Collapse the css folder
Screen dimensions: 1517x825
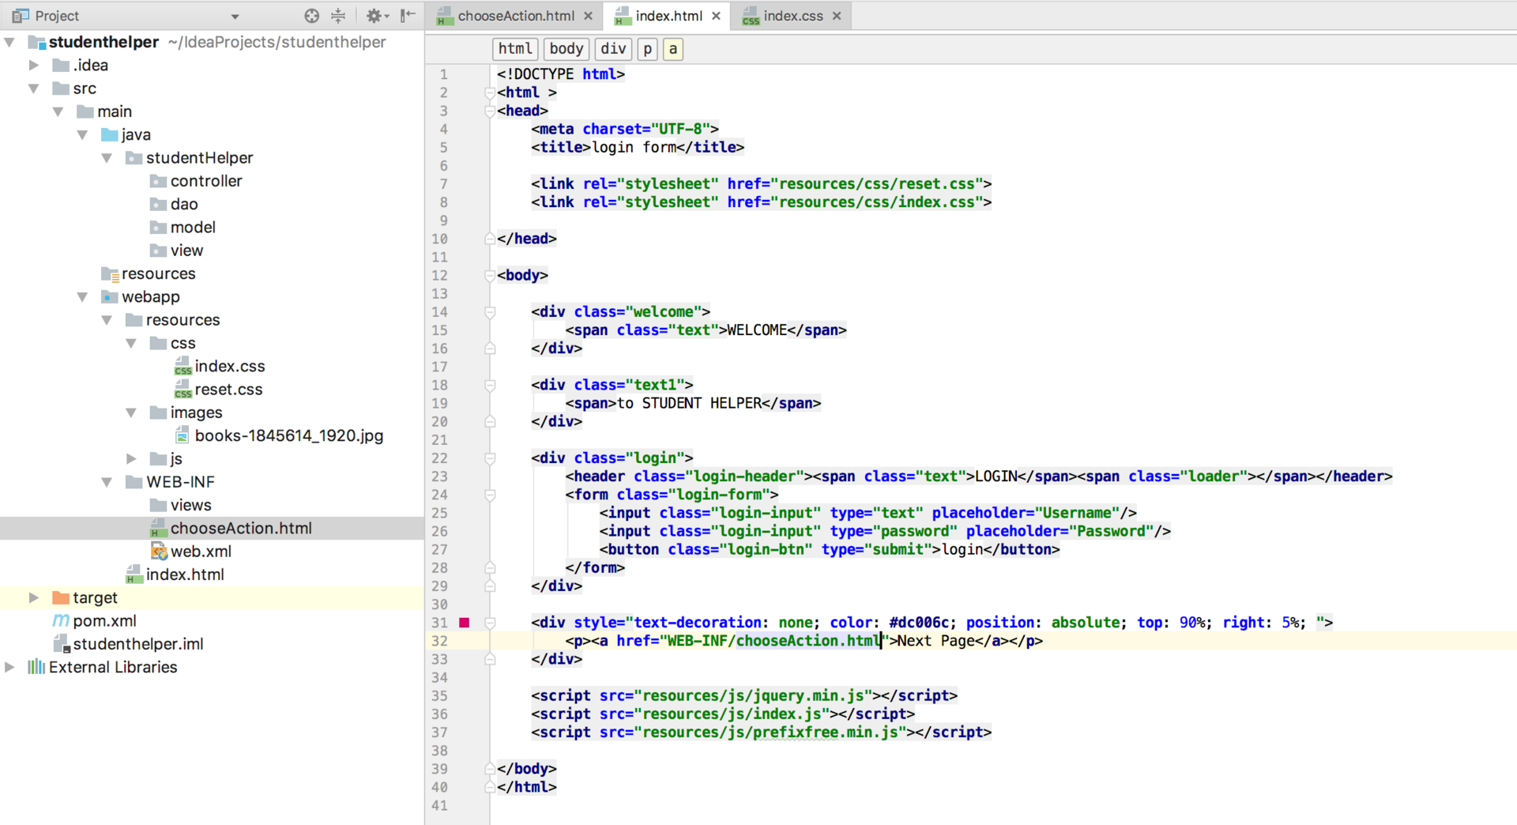click(132, 343)
